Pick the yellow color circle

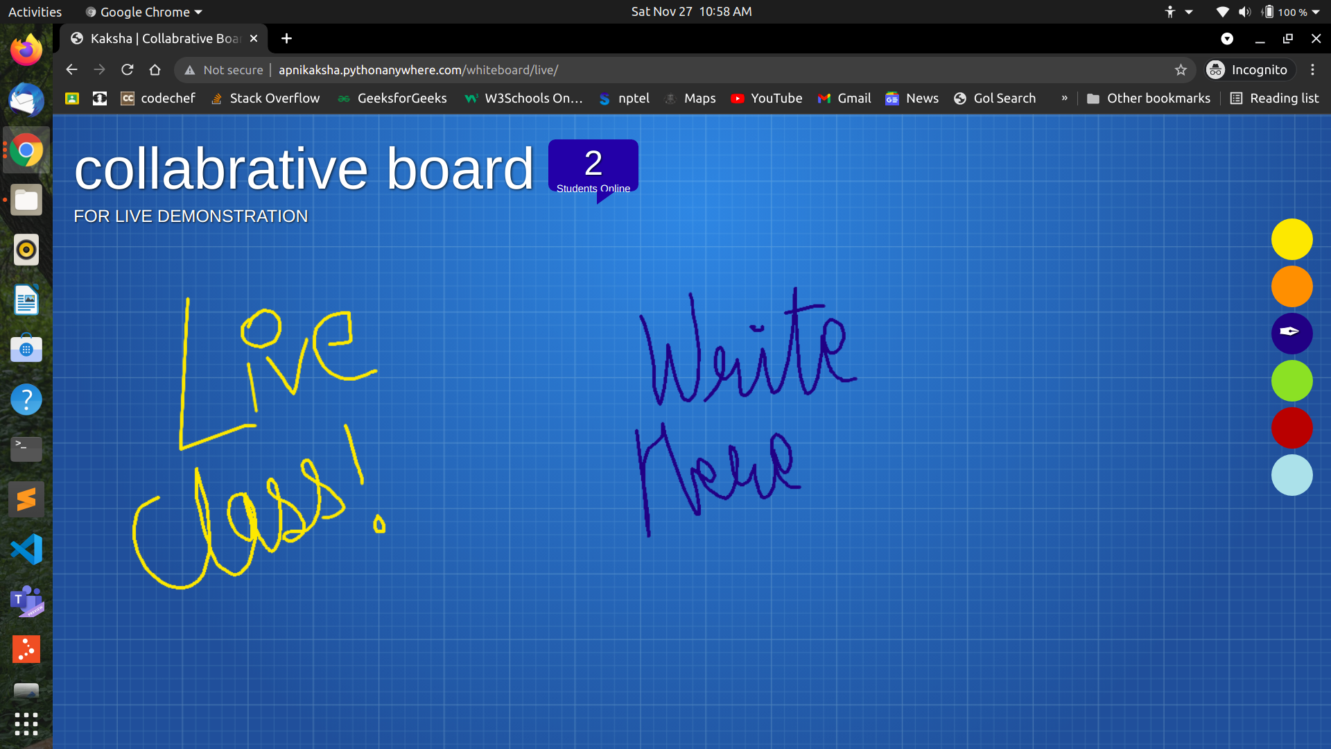coord(1291,239)
